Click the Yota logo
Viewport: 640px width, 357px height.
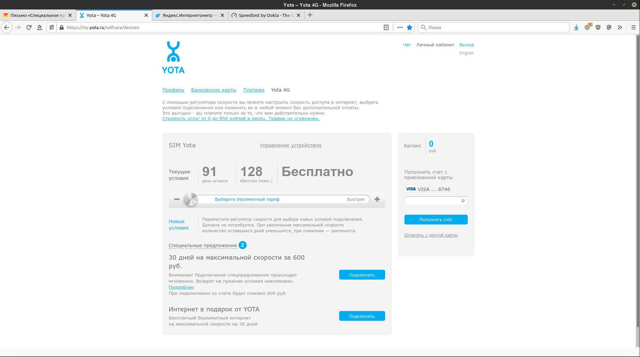tap(173, 57)
